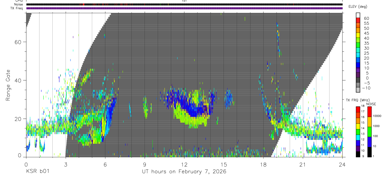Screen dimensions: 385x178
Task: Click the 10000 label on NOISE colorbar
Action: point(378,116)
